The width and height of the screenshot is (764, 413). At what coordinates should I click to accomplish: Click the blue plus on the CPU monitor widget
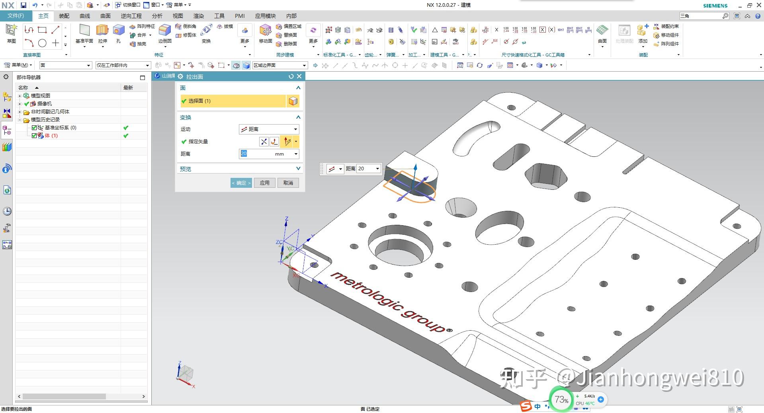pyautogui.click(x=601, y=399)
